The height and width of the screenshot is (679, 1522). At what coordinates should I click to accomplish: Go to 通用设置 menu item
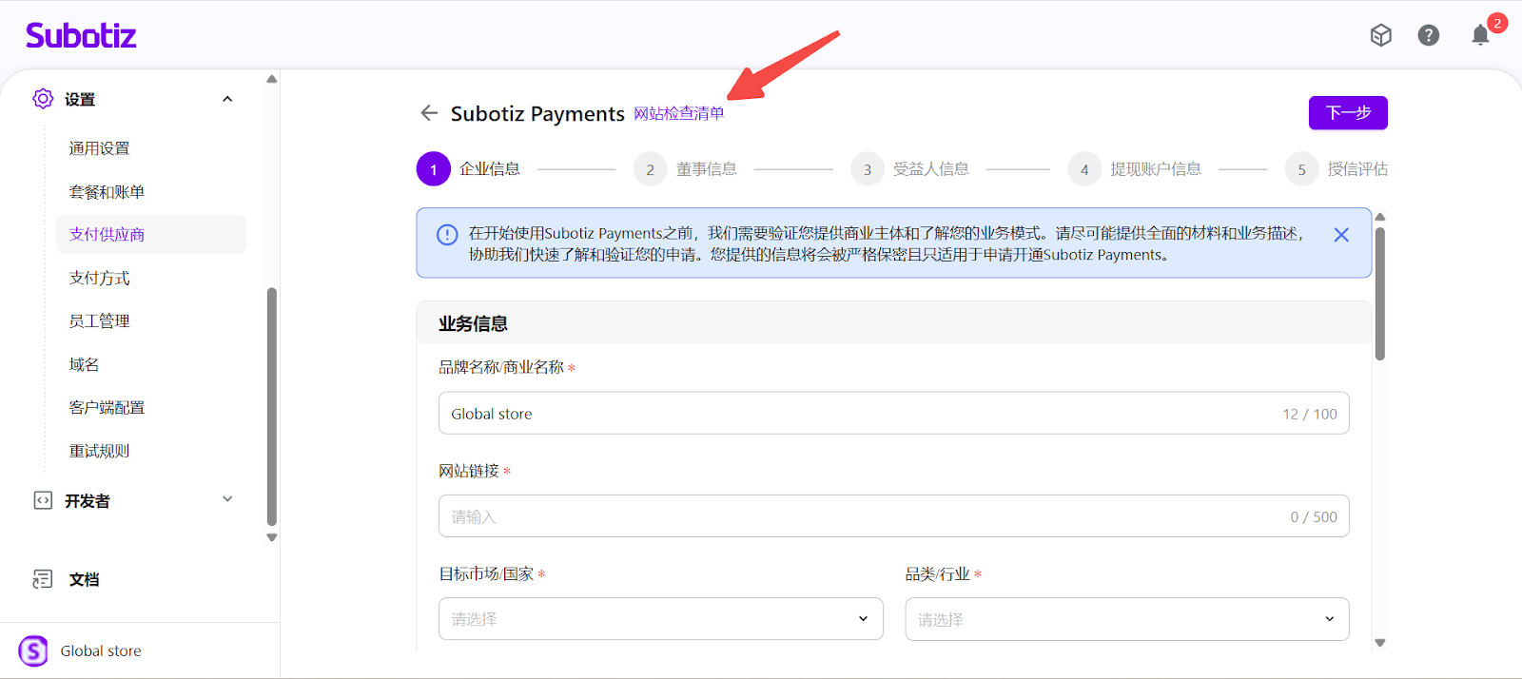100,148
